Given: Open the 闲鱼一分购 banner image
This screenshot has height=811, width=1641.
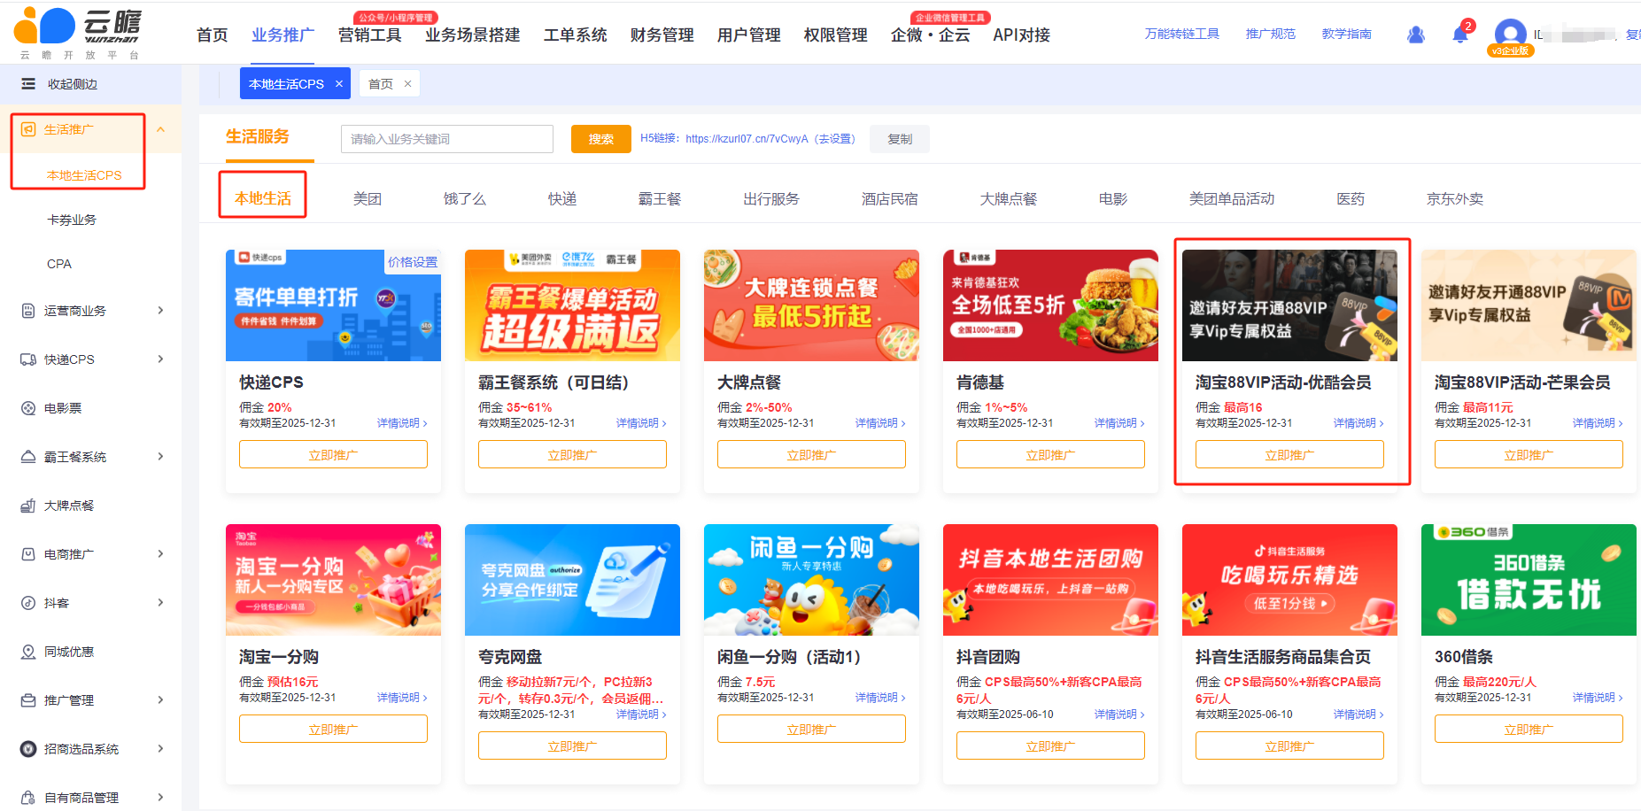Looking at the screenshot, I should 811,580.
